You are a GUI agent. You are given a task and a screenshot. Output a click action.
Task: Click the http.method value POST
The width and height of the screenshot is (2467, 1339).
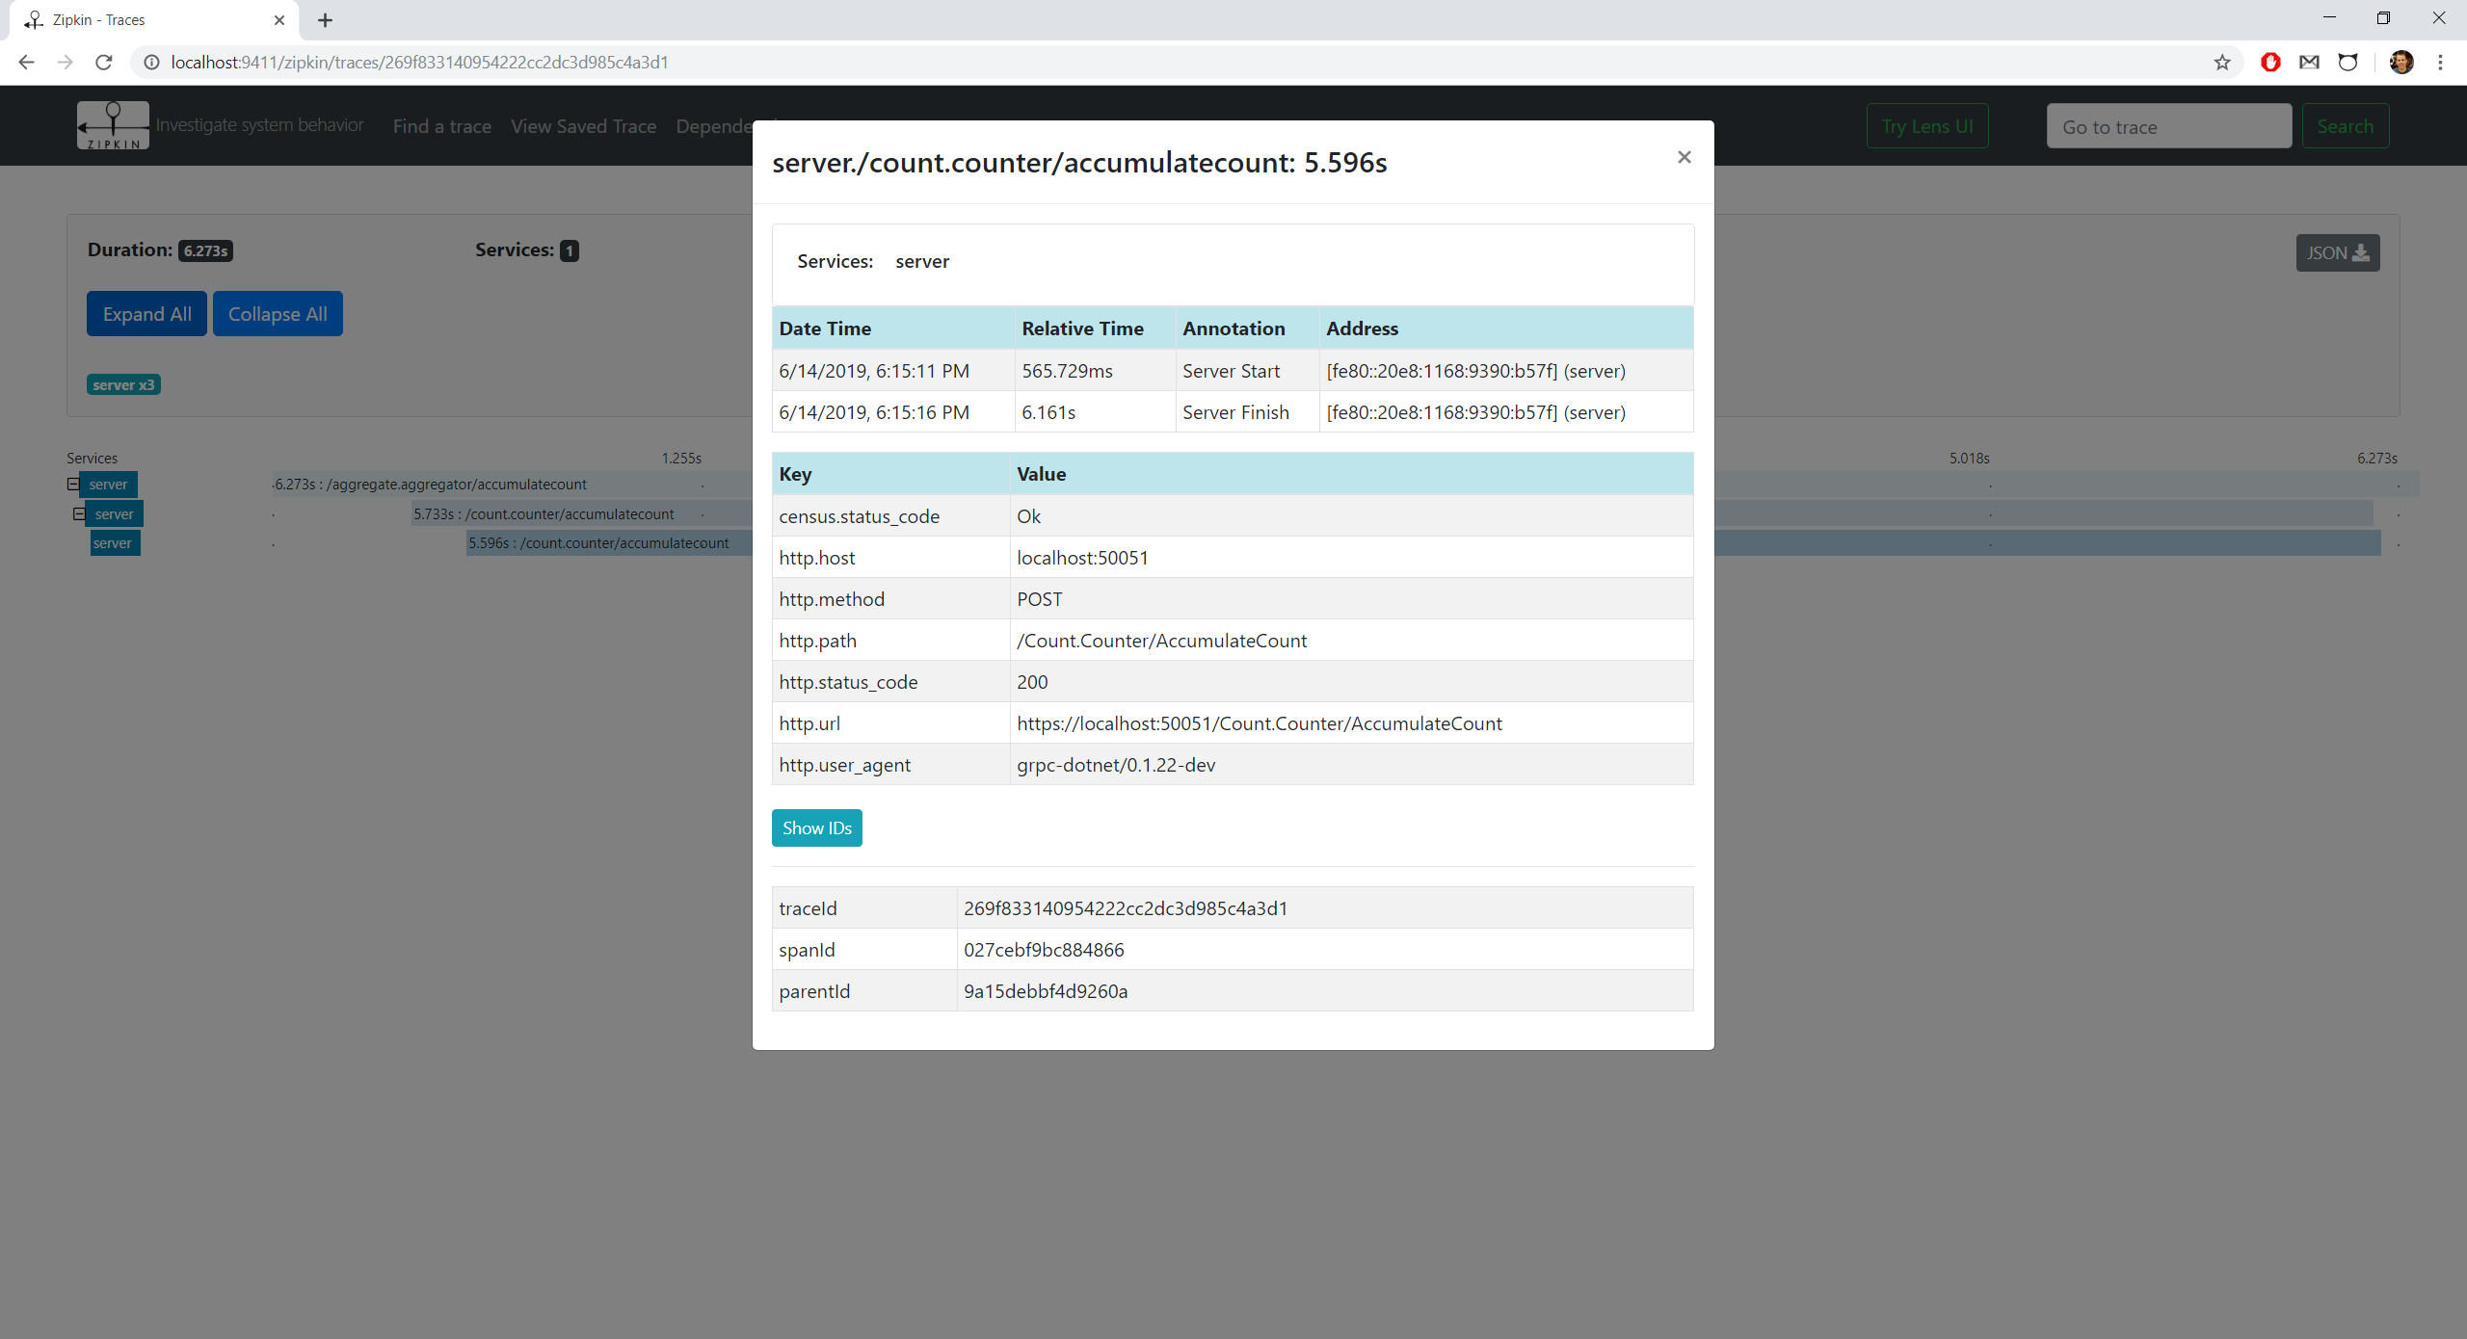pos(1039,599)
